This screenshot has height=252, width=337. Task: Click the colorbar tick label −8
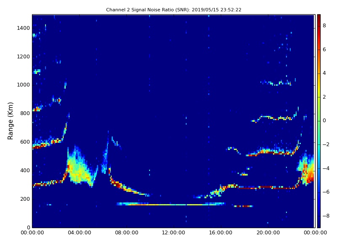tap(326, 216)
